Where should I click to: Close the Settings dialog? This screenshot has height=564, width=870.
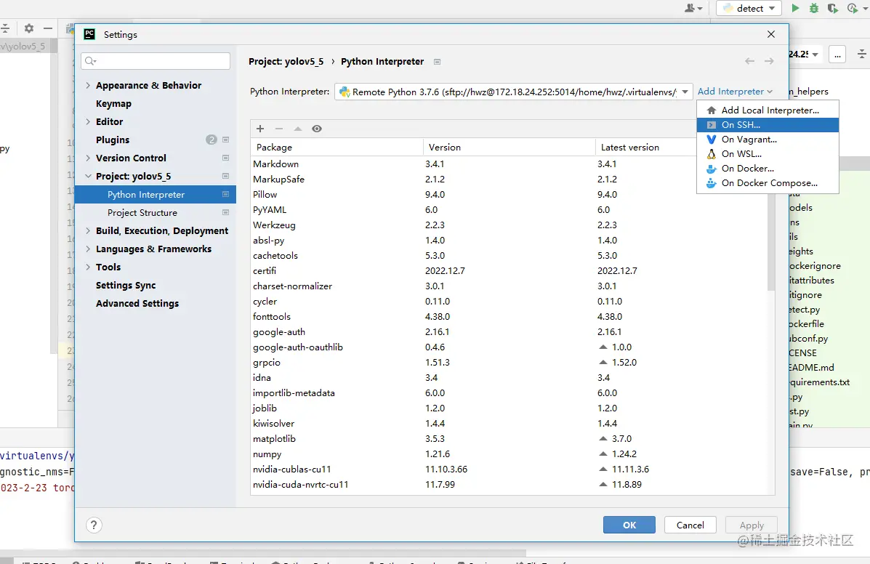[770, 34]
